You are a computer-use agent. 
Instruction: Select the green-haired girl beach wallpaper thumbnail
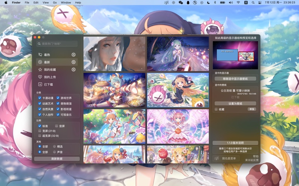(x=178, y=54)
